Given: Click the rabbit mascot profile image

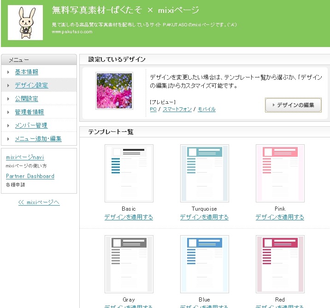Looking at the screenshot, I should click(25, 23).
